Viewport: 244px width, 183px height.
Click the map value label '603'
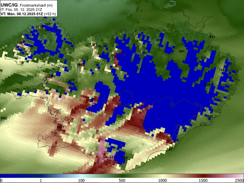[x=120, y=116]
